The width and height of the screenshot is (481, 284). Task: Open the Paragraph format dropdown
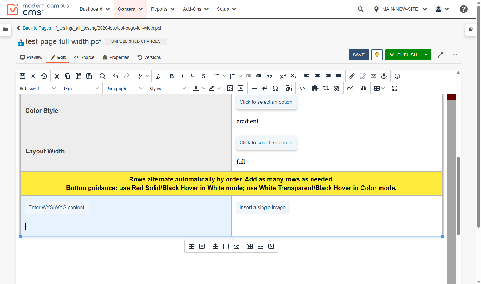click(124, 89)
